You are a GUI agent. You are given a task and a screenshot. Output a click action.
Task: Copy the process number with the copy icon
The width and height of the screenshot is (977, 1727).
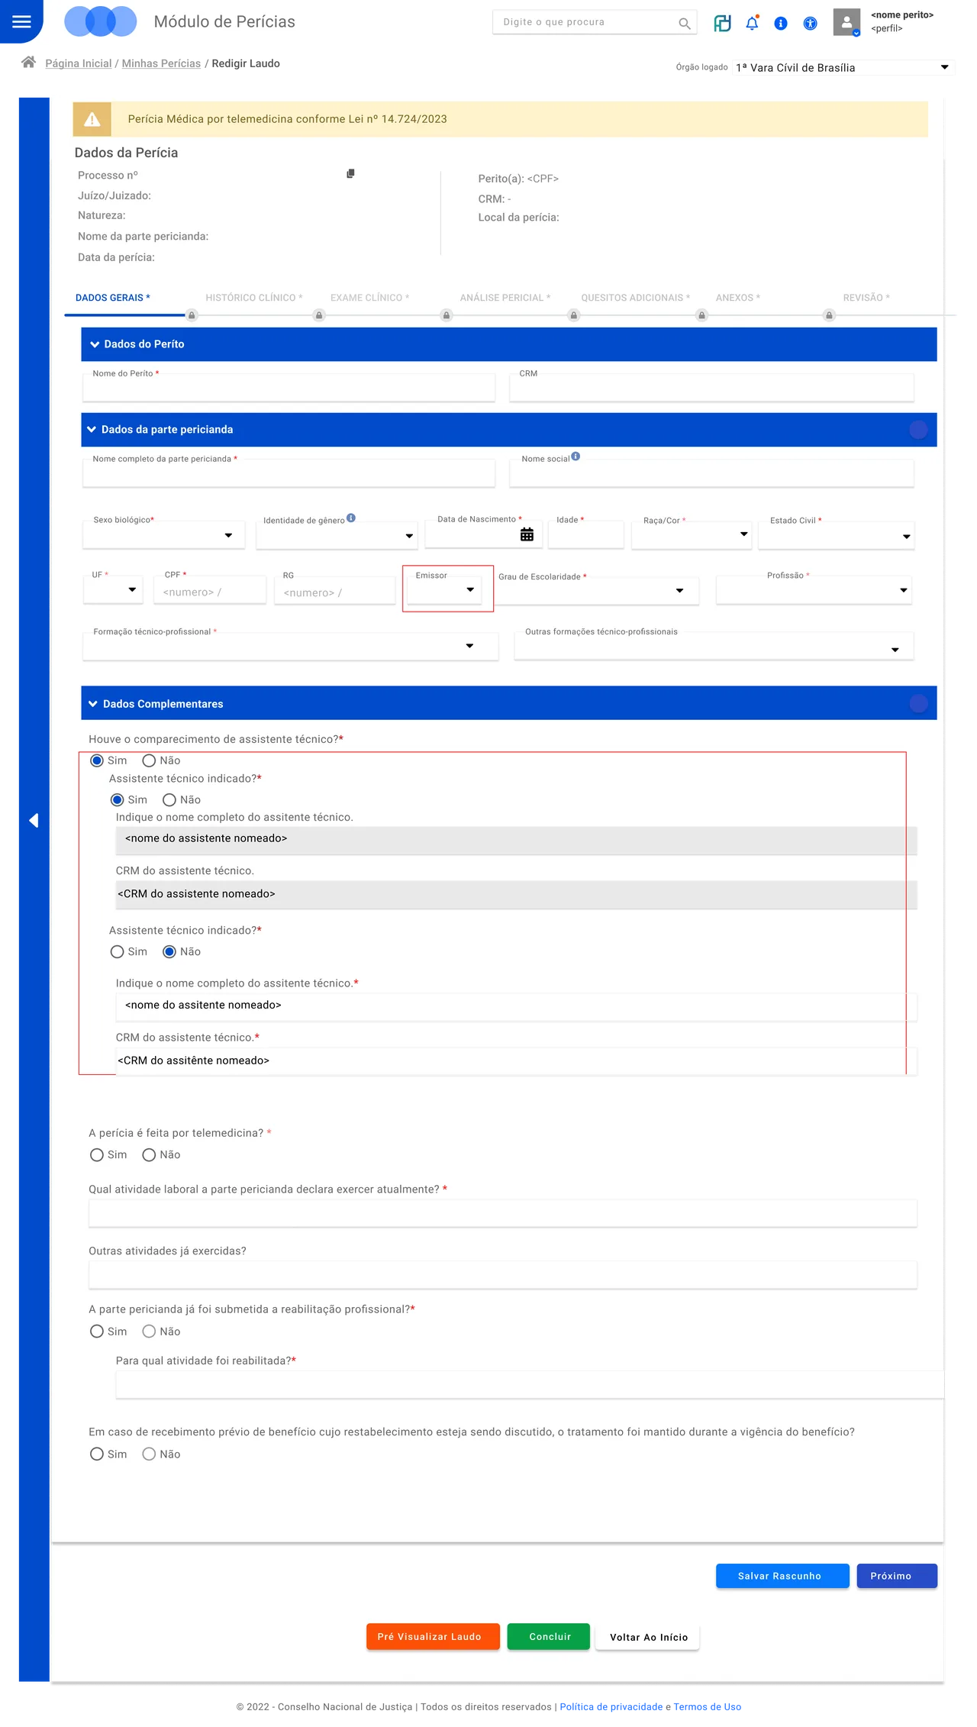coord(350,173)
